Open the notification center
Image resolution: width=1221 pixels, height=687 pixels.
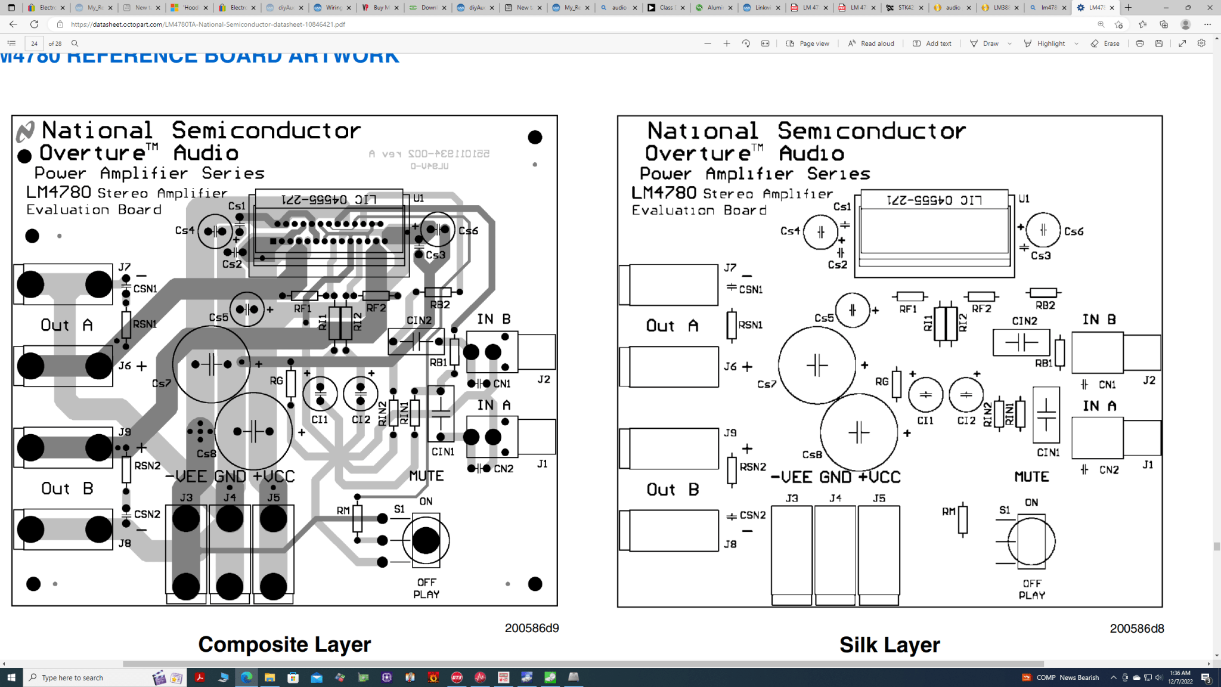pyautogui.click(x=1205, y=677)
